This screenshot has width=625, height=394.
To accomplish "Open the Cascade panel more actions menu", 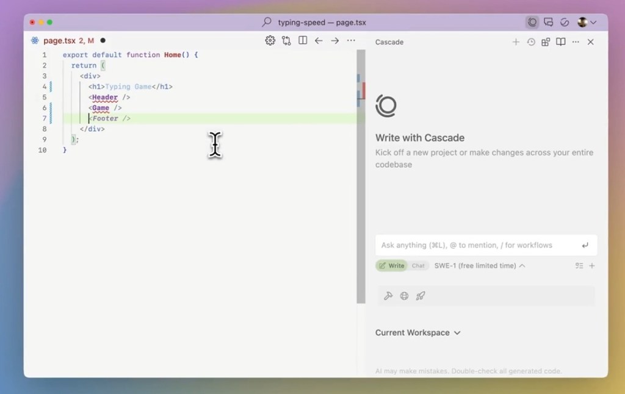I will point(575,42).
